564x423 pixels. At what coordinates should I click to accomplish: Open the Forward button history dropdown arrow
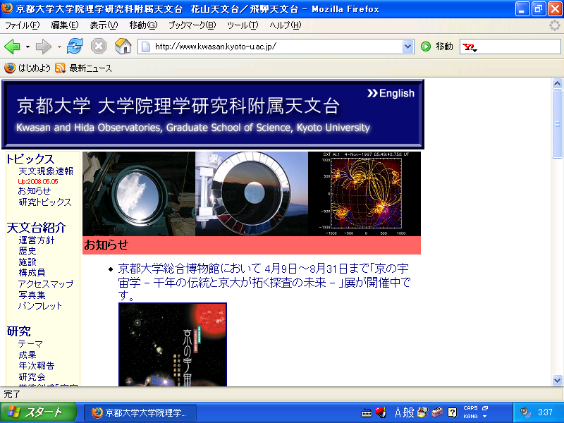point(59,47)
